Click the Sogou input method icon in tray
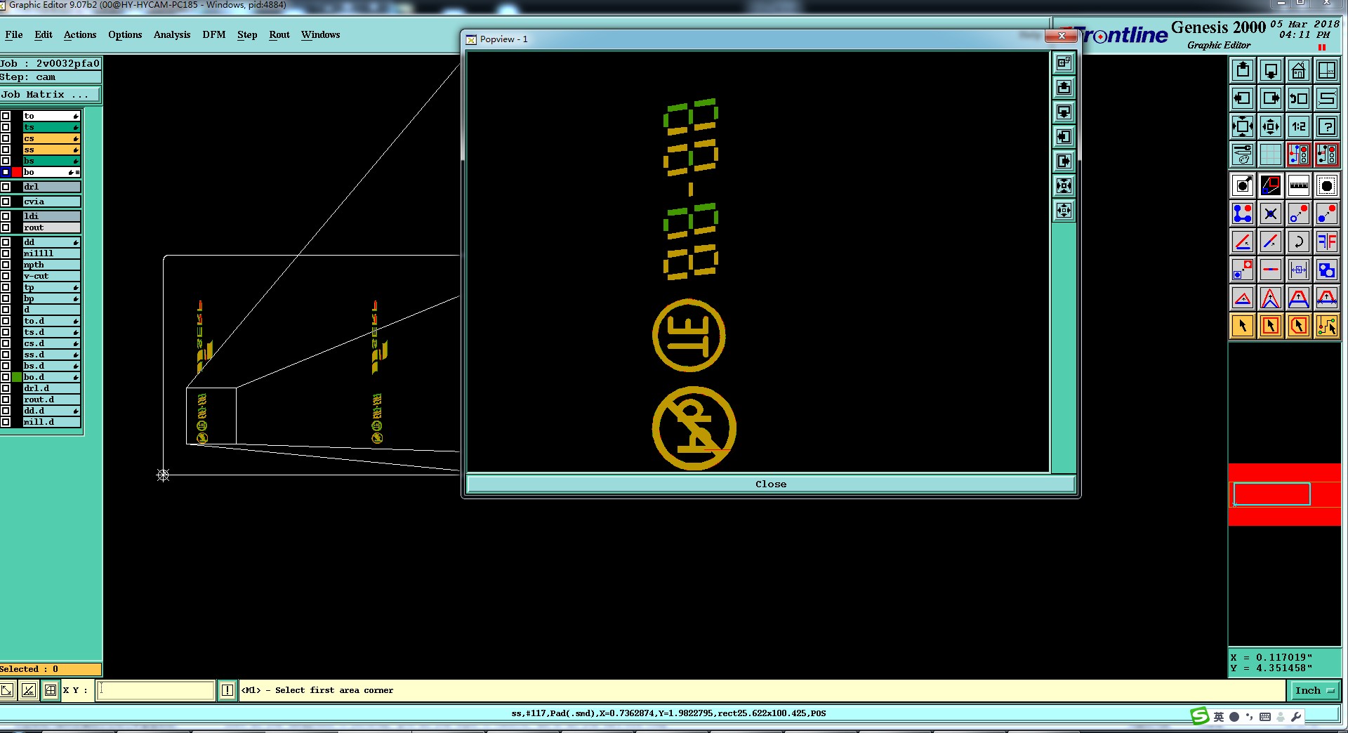1348x733 pixels. pyautogui.click(x=1200, y=716)
